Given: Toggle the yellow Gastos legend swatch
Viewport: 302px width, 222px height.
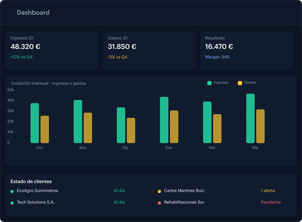Looking at the screenshot, I should pos(240,83).
